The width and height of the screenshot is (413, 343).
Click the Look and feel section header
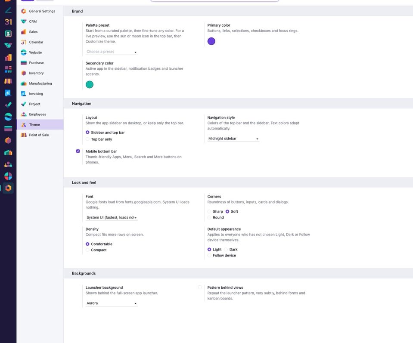[238, 182]
